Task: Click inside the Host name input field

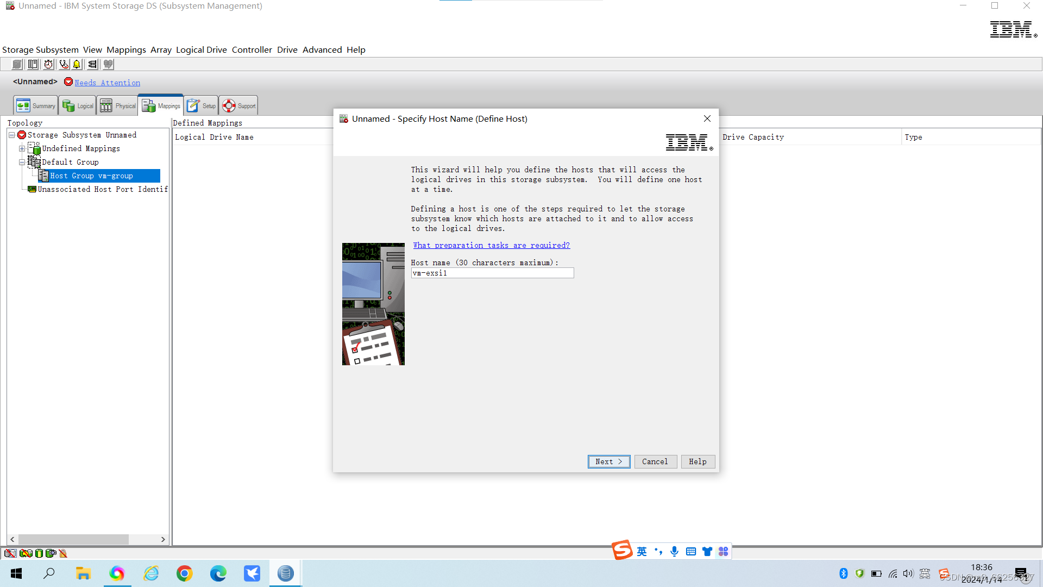Action: (492, 273)
